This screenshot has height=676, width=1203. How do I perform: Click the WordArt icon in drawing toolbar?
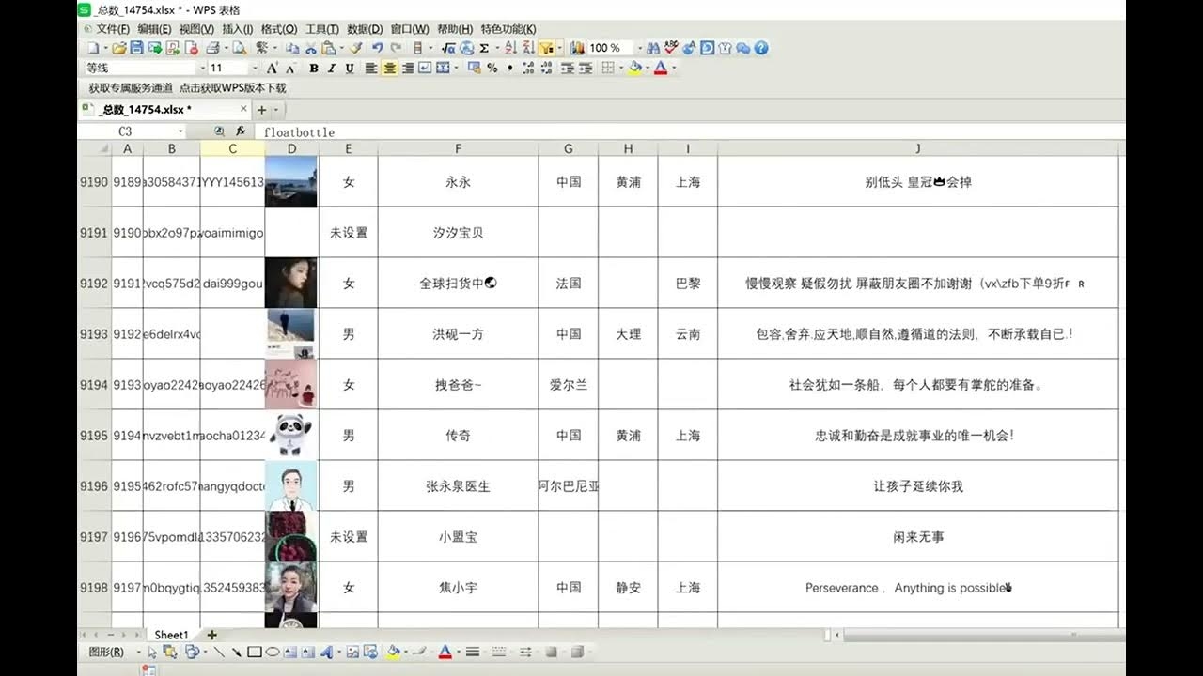click(329, 651)
